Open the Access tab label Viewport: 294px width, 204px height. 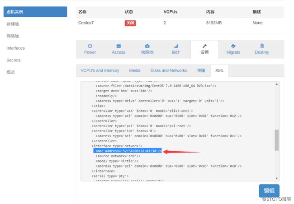click(x=119, y=52)
